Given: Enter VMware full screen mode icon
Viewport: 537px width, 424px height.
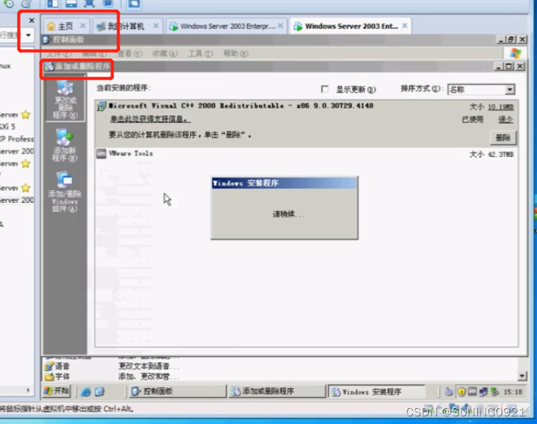Looking at the screenshot, I should (89, 4).
